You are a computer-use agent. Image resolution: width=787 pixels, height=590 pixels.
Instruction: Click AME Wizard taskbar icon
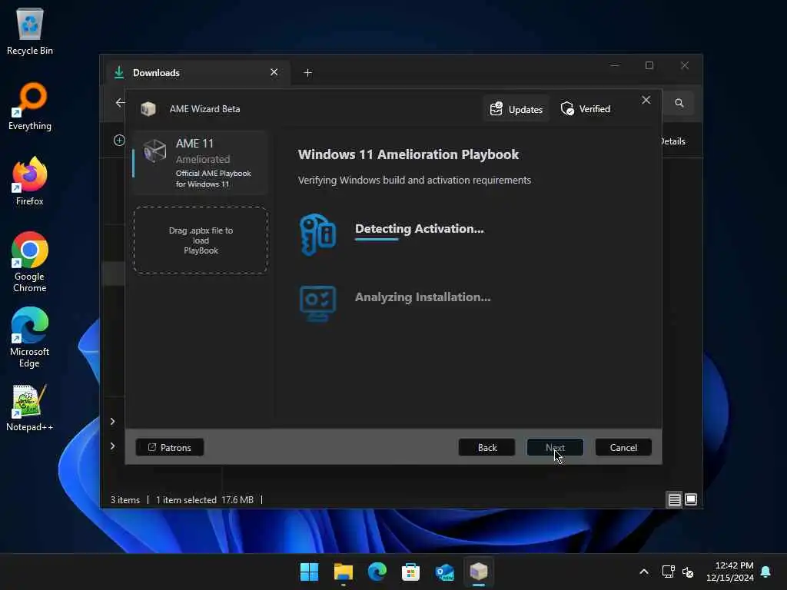(478, 572)
